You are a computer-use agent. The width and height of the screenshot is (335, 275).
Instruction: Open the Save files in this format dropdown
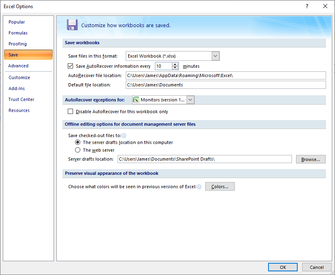pyautogui.click(x=216, y=56)
